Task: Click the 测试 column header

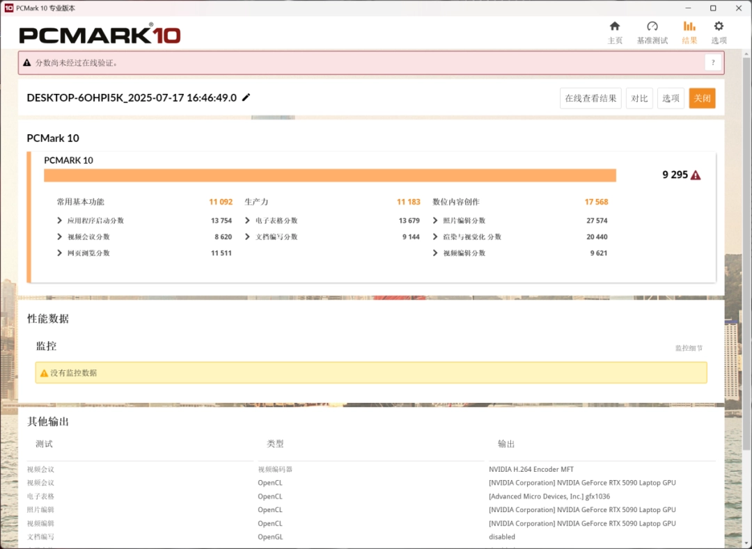Action: (44, 444)
